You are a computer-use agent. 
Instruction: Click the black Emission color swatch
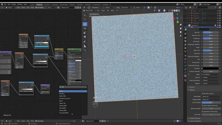click(x=211, y=68)
